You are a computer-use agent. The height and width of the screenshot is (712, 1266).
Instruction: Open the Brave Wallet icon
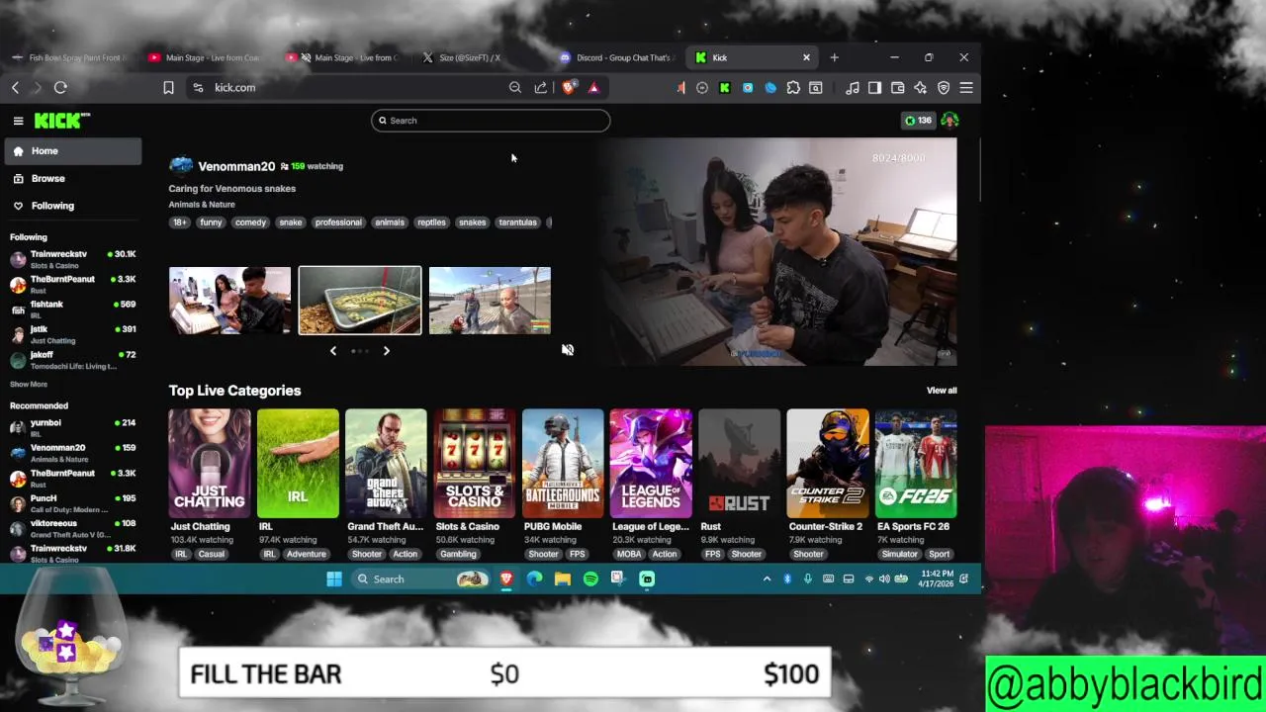pos(897,88)
